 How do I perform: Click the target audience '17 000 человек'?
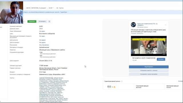(x=44, y=66)
